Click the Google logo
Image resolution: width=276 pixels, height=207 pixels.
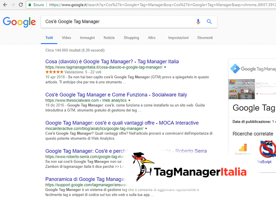19,22
